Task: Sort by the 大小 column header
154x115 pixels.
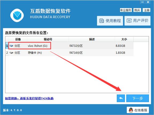Action: coord(124,39)
